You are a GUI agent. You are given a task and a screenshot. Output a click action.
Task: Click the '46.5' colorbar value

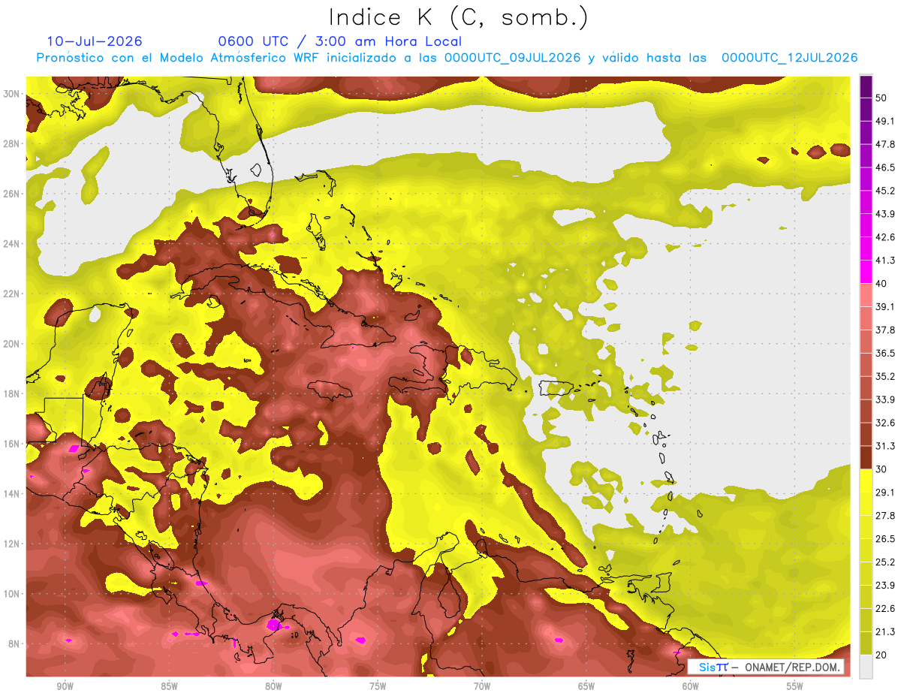click(884, 167)
